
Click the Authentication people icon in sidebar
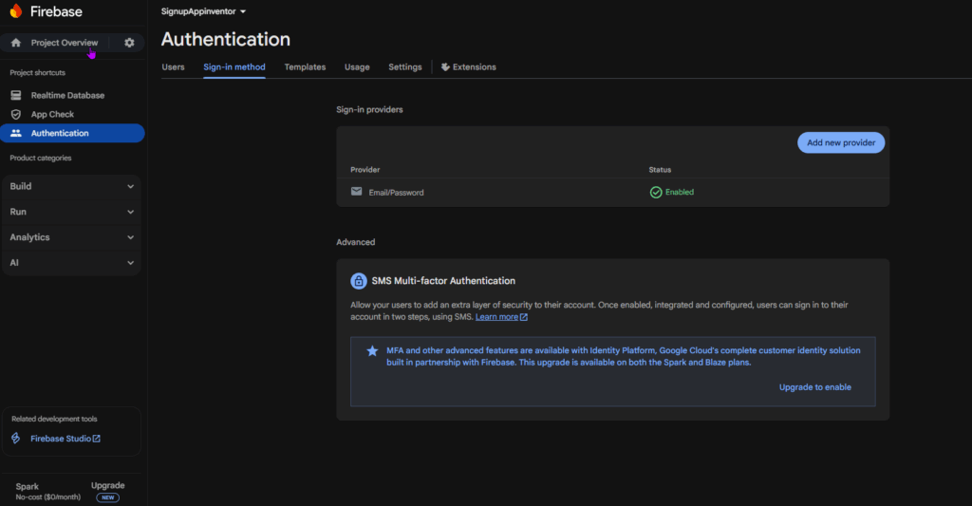[x=15, y=133]
